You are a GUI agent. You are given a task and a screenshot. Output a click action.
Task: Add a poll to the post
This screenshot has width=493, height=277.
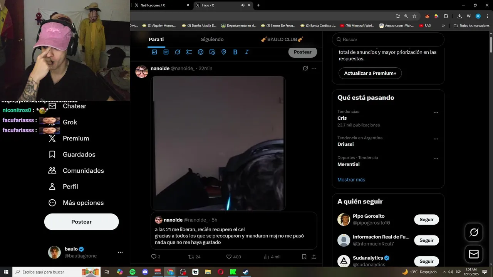click(x=189, y=52)
